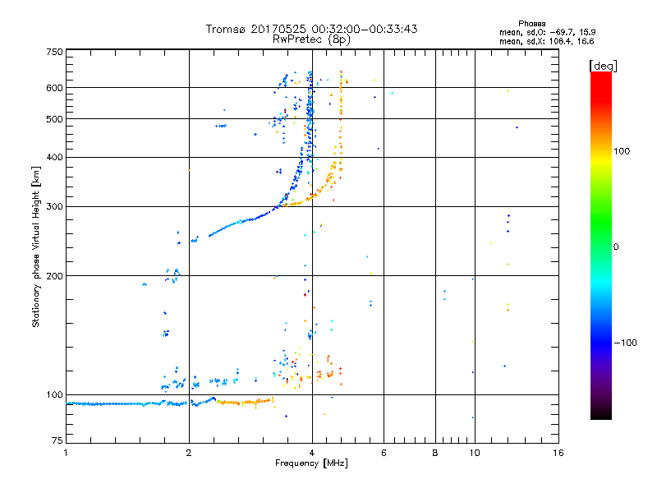Click the '[deg]' colorbar unit label
Viewport: 657px width, 493px height.
pyautogui.click(x=603, y=66)
